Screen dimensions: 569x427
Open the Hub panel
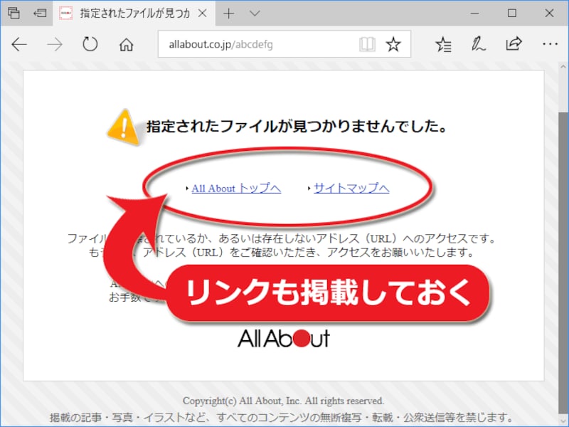click(x=444, y=44)
